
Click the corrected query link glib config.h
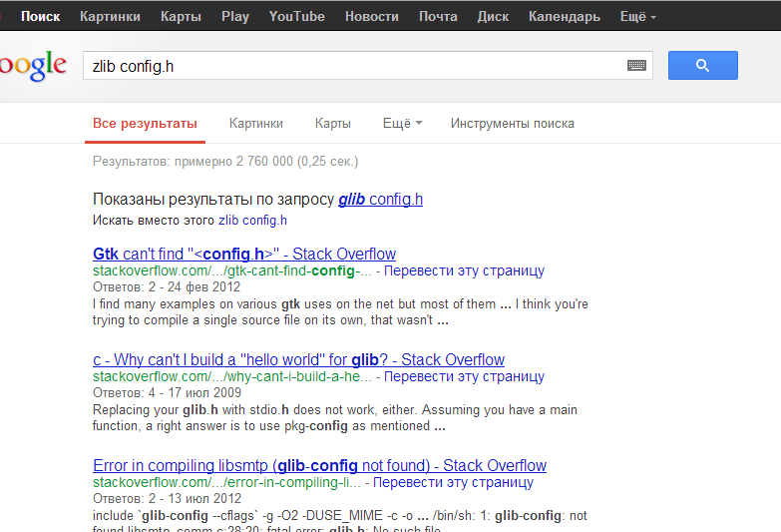click(381, 199)
